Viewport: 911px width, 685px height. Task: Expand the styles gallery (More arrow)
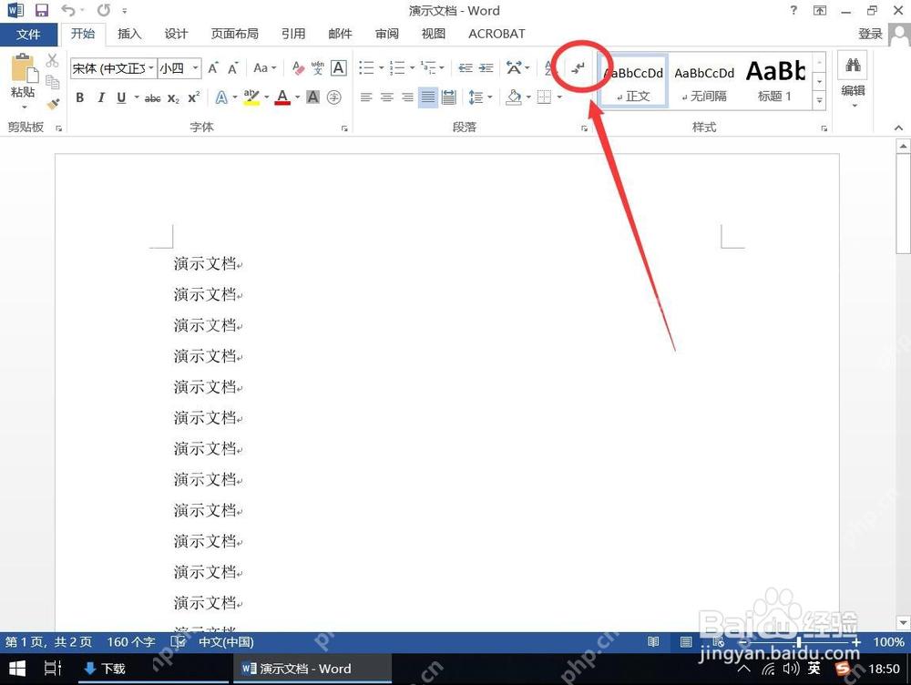click(x=819, y=100)
